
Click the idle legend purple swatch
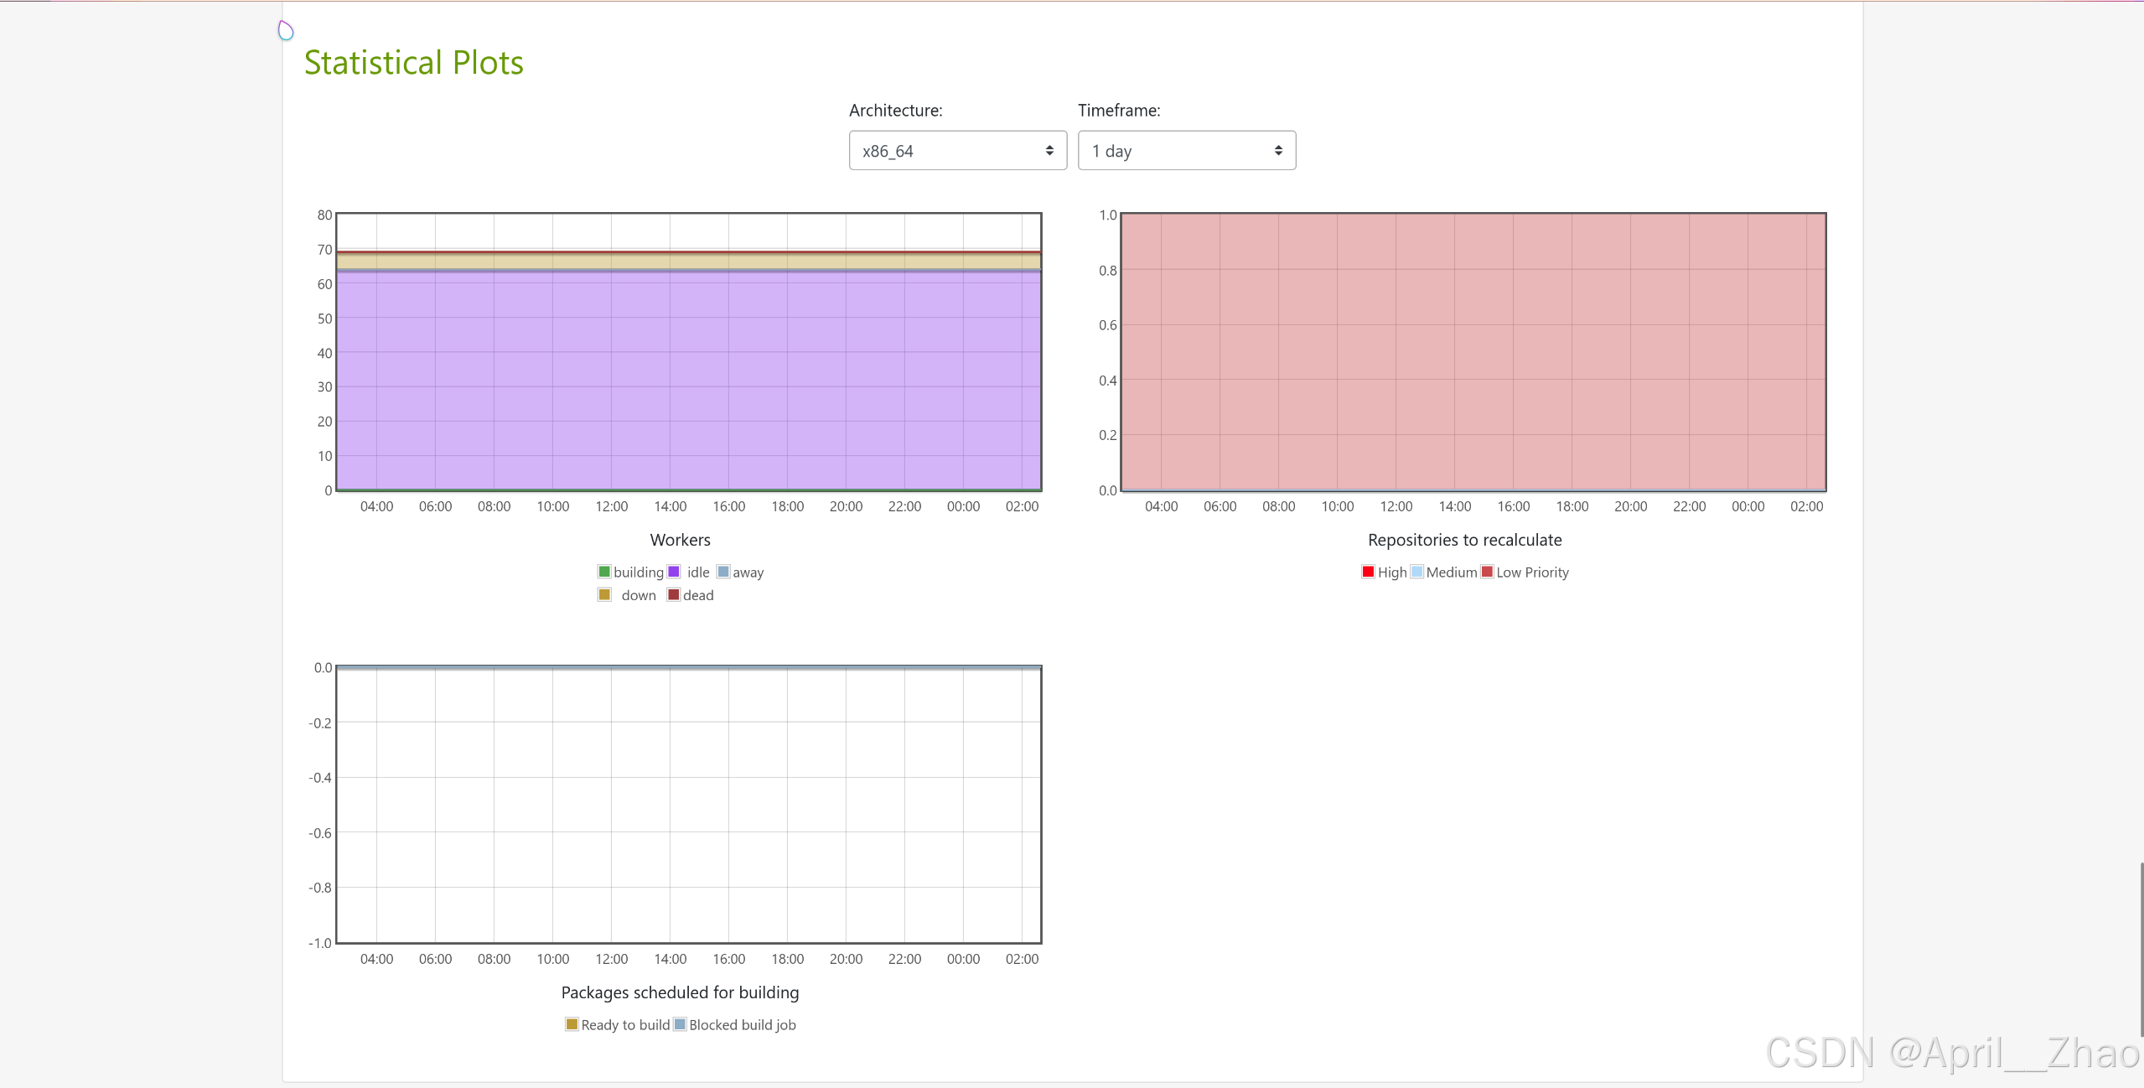coord(674,572)
